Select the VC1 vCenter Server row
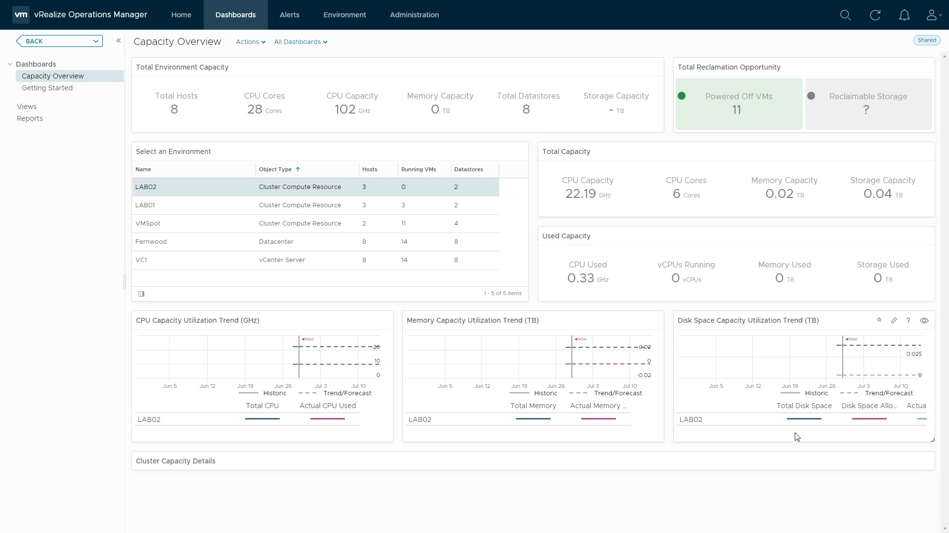The height and width of the screenshot is (533, 949). click(315, 260)
